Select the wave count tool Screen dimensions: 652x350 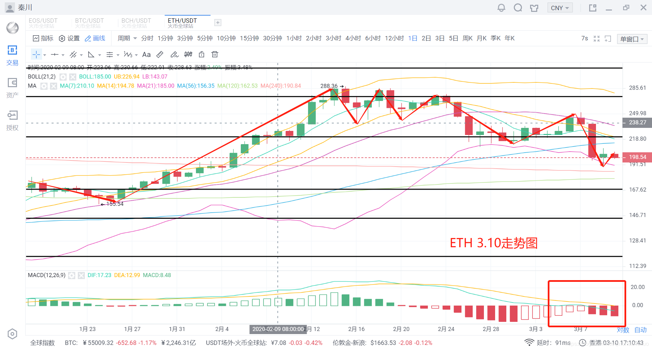[128, 55]
